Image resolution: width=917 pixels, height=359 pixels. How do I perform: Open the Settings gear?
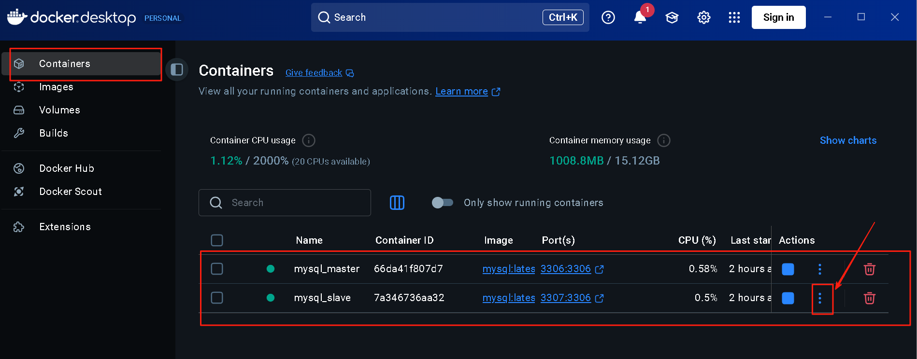(703, 18)
